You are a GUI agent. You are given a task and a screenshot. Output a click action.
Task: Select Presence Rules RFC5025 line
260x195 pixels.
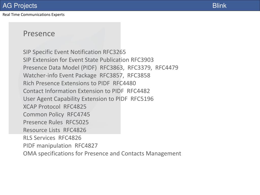pos(56,122)
